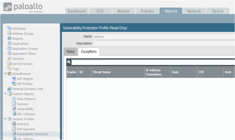Open Anti-Spyware profiles entry
This screenshot has height=140, width=235.
pos(26,129)
